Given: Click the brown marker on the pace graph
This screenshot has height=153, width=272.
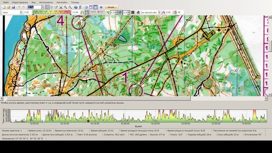Looking at the screenshot, I should point(88,121).
